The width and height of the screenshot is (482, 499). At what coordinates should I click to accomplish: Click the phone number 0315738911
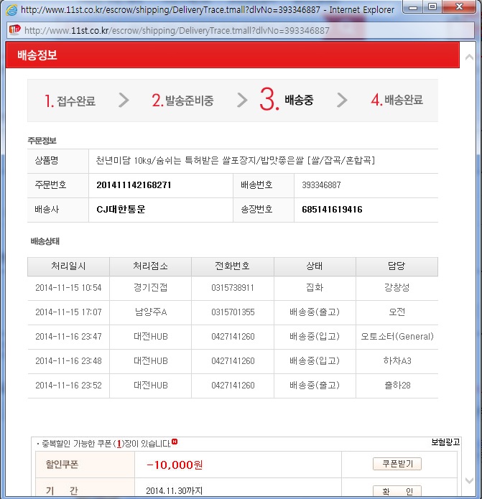pos(233,288)
